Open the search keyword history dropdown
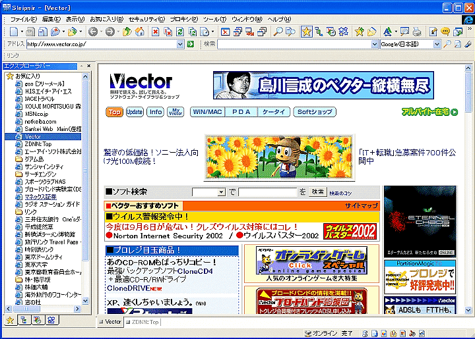Viewport: 475px width, 339px height. point(375,44)
